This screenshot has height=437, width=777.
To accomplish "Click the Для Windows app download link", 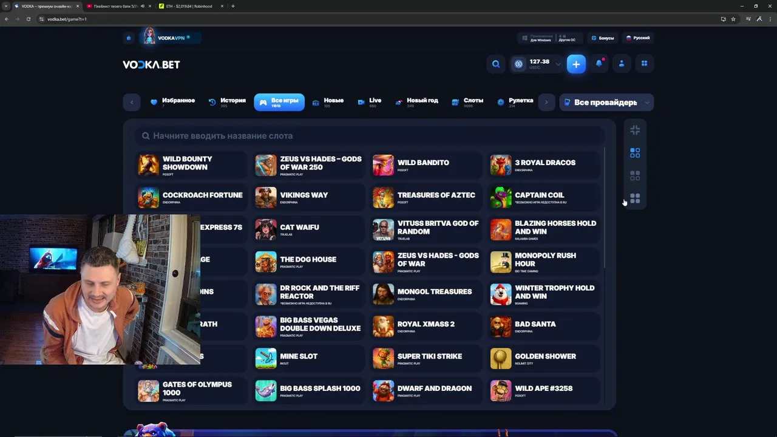I will tap(537, 38).
